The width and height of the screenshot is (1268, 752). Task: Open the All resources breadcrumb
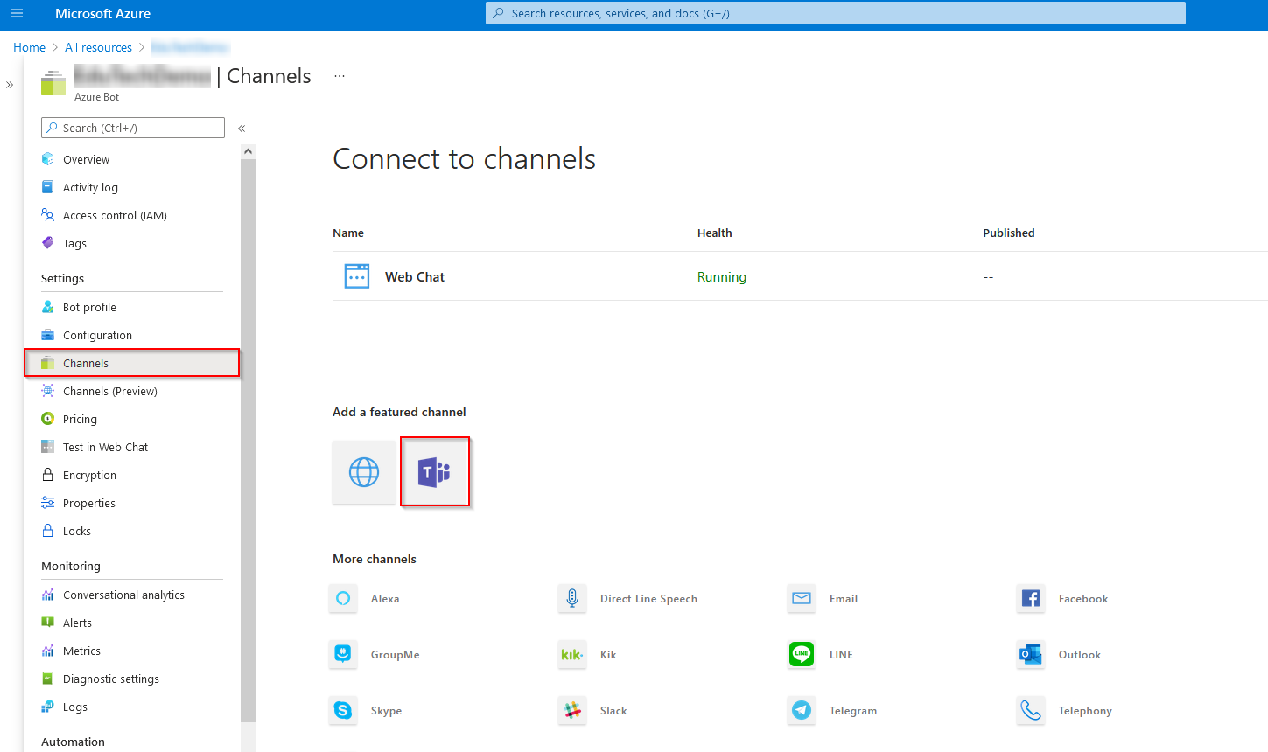click(x=98, y=47)
